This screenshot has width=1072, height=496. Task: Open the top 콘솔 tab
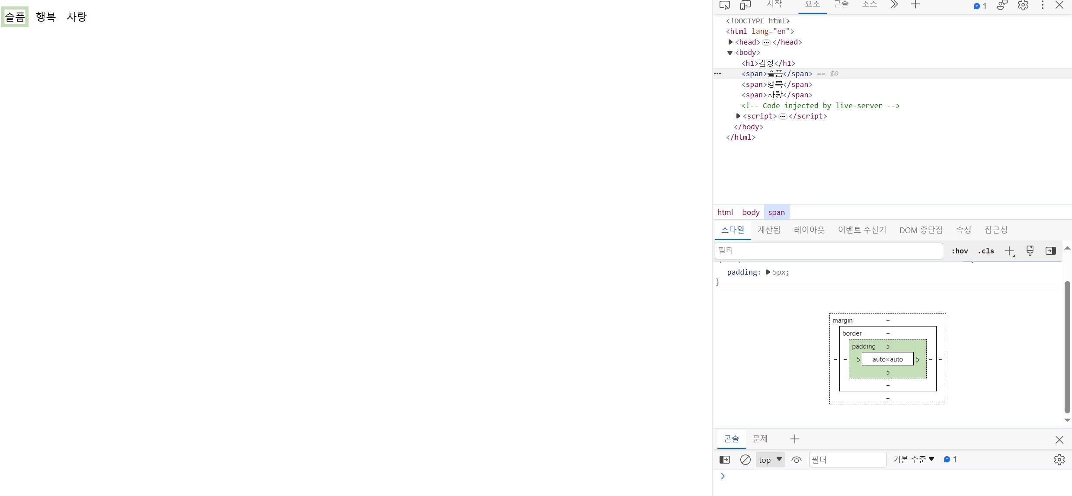841,4
